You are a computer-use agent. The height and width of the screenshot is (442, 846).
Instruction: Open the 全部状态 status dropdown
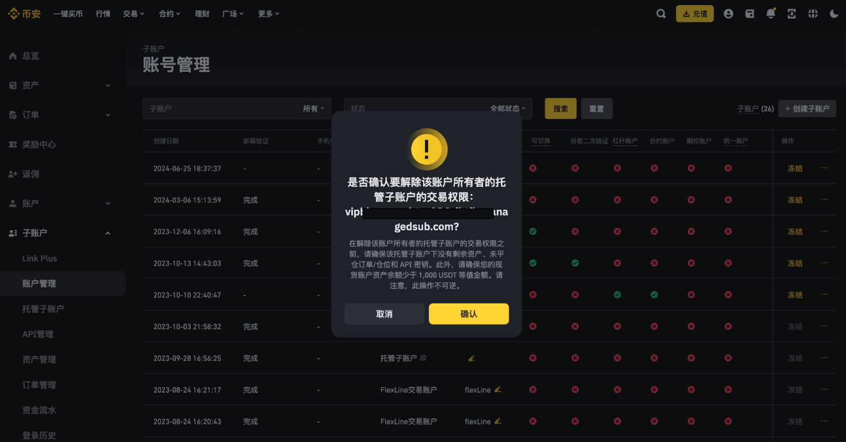(x=507, y=108)
